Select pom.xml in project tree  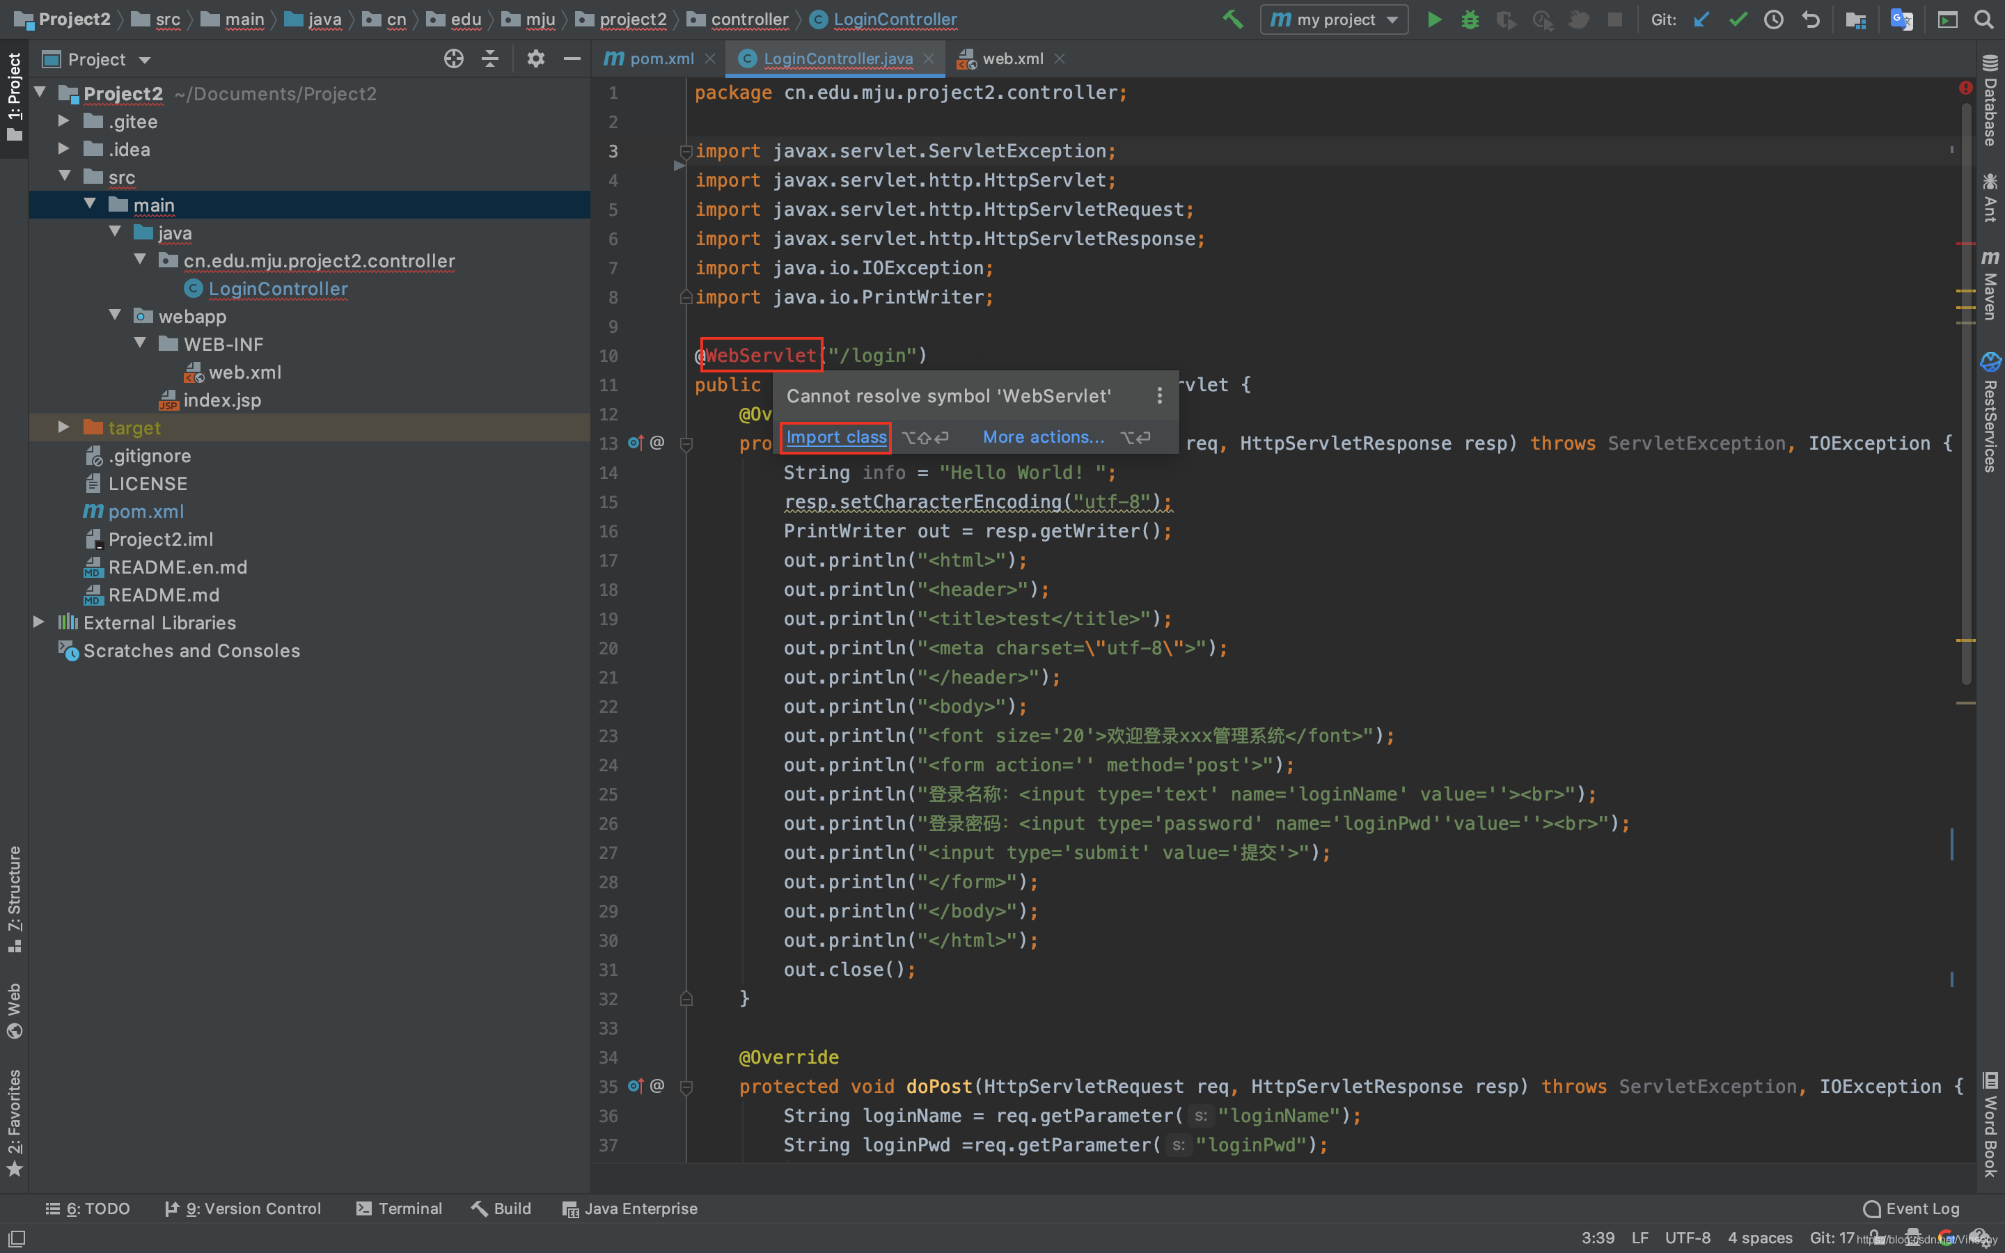(x=146, y=512)
